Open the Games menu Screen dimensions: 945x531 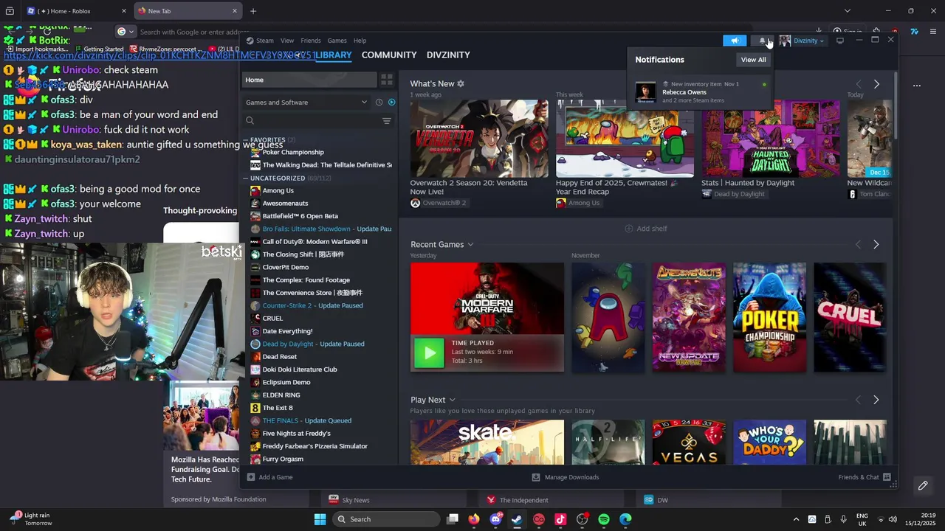(x=337, y=41)
